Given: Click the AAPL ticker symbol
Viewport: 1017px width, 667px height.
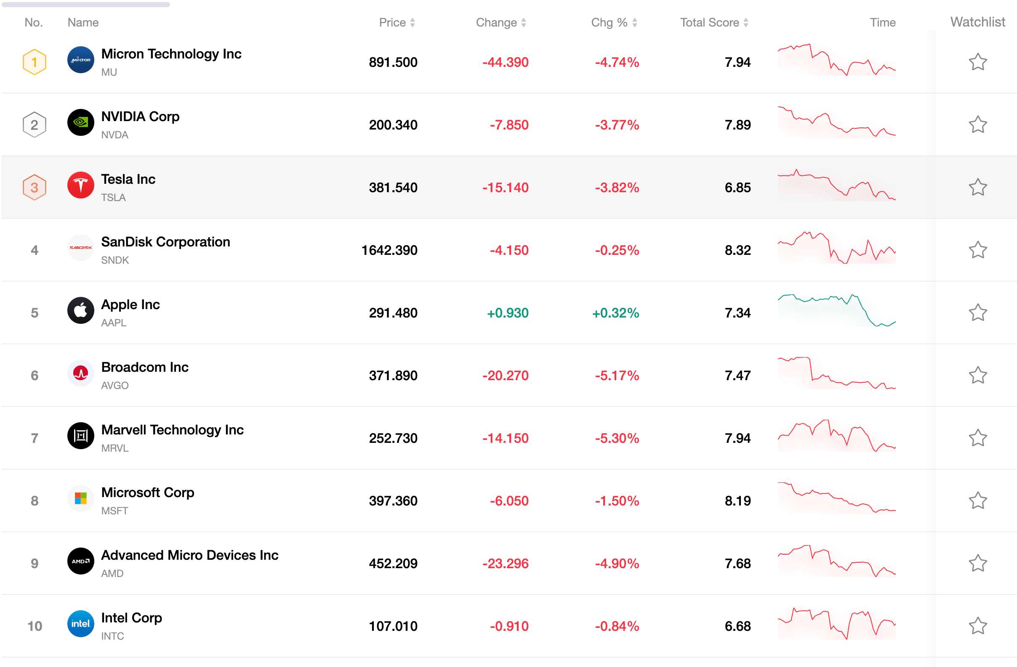Looking at the screenshot, I should click(114, 323).
